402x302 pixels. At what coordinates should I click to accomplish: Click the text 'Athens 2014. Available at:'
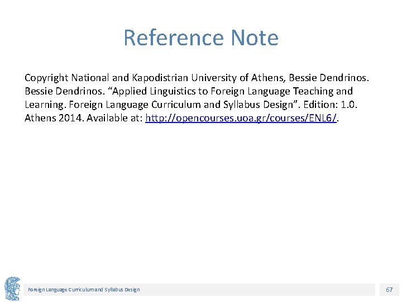(x=84, y=118)
